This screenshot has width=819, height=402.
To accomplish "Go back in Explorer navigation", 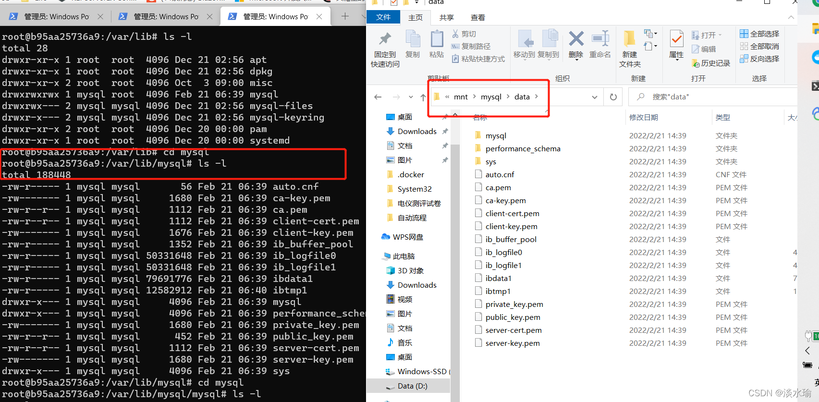I will (378, 97).
